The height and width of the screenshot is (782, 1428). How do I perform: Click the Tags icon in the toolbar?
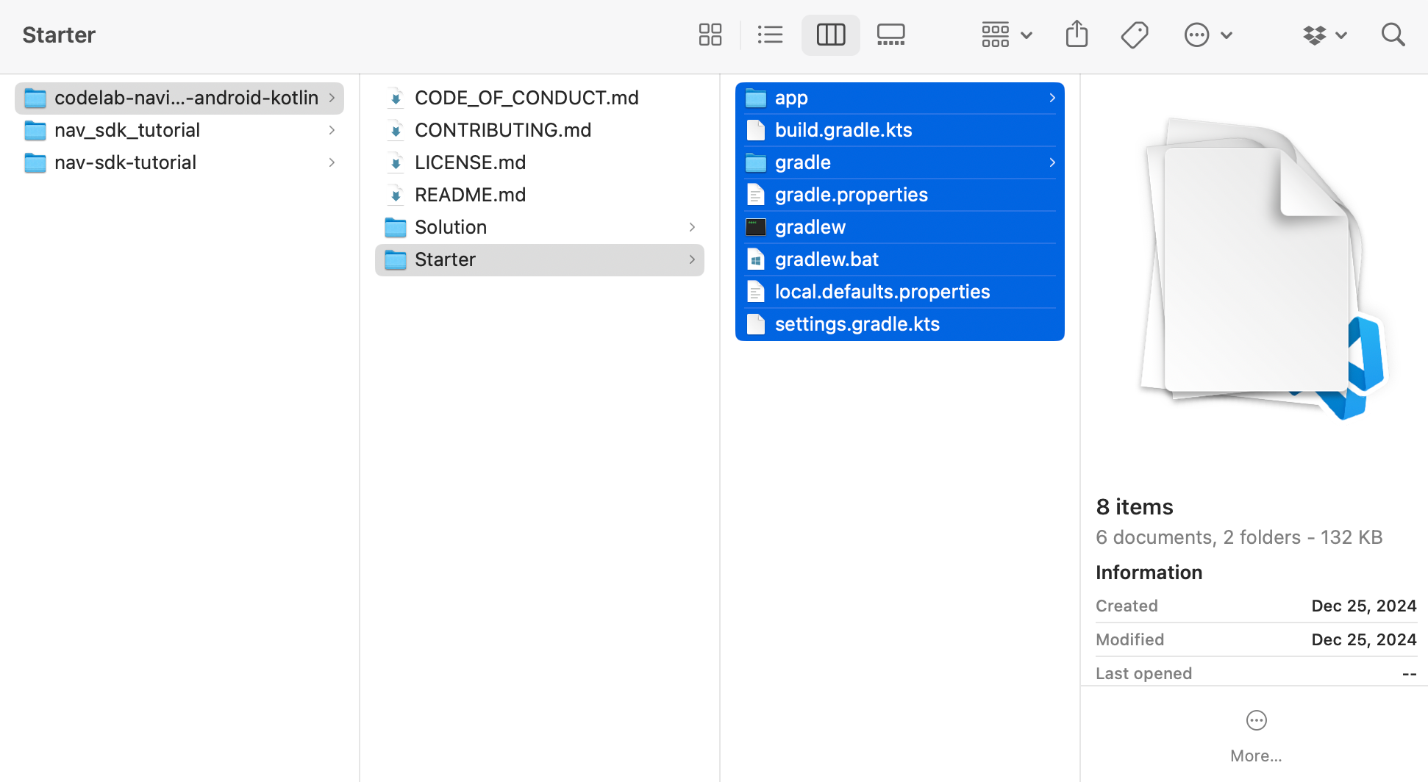[x=1135, y=35]
